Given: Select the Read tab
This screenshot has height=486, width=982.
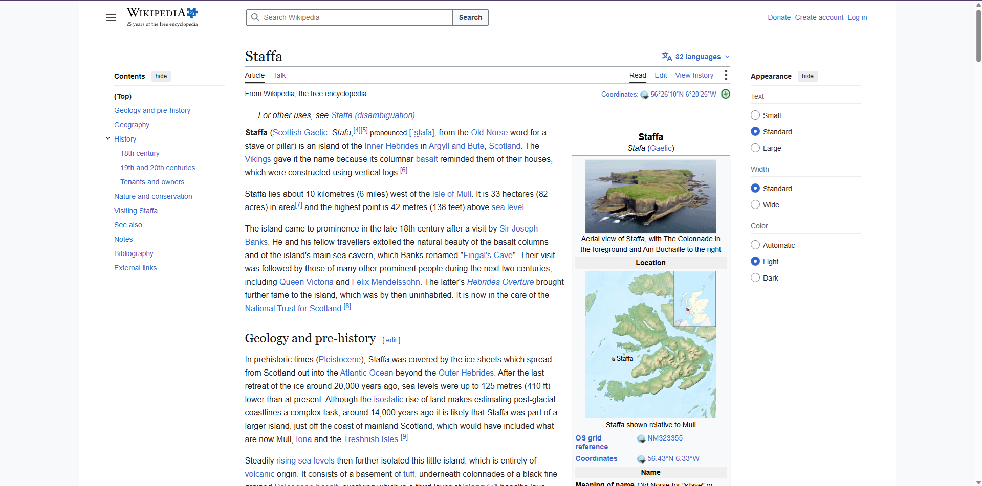Looking at the screenshot, I should click(x=638, y=75).
